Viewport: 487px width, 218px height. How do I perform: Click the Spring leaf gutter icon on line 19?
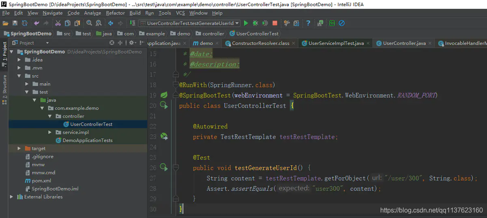pyautogui.click(x=164, y=95)
